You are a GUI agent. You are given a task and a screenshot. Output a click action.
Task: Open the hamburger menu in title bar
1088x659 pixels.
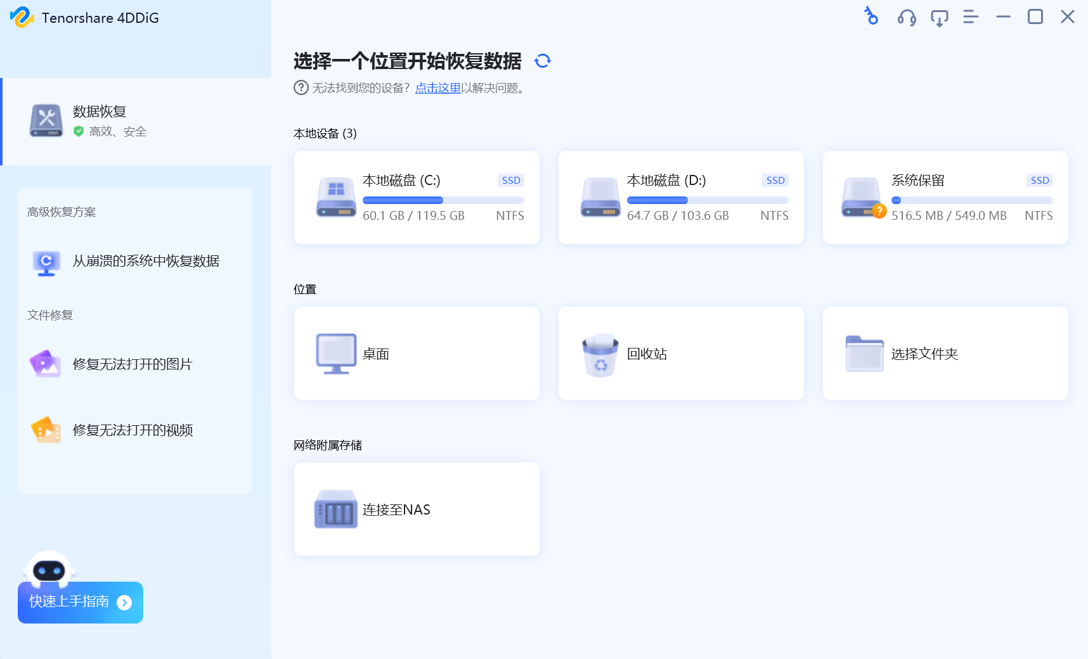[x=971, y=17]
